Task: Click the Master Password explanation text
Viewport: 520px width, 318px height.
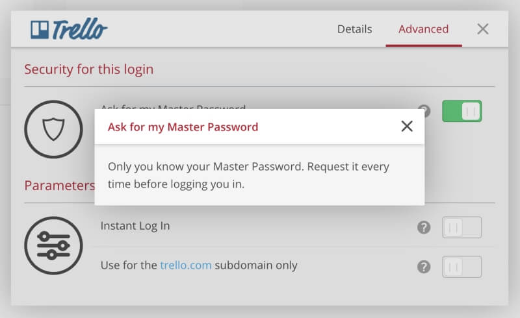Action: tap(248, 175)
